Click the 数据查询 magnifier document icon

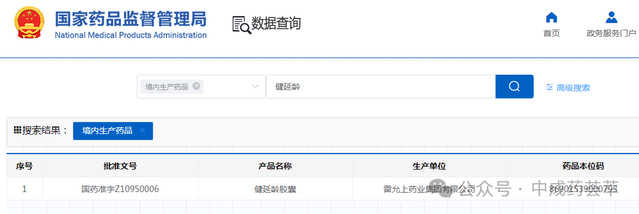pyautogui.click(x=242, y=24)
